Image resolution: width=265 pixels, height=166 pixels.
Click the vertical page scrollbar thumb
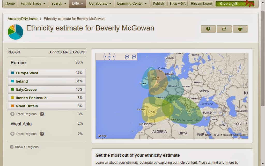[263, 59]
